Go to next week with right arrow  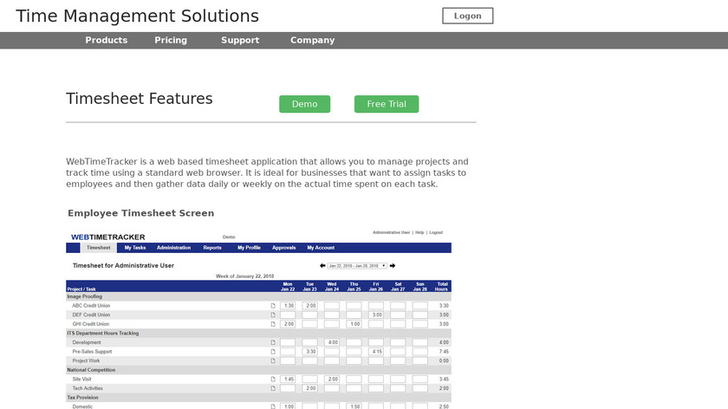point(393,265)
